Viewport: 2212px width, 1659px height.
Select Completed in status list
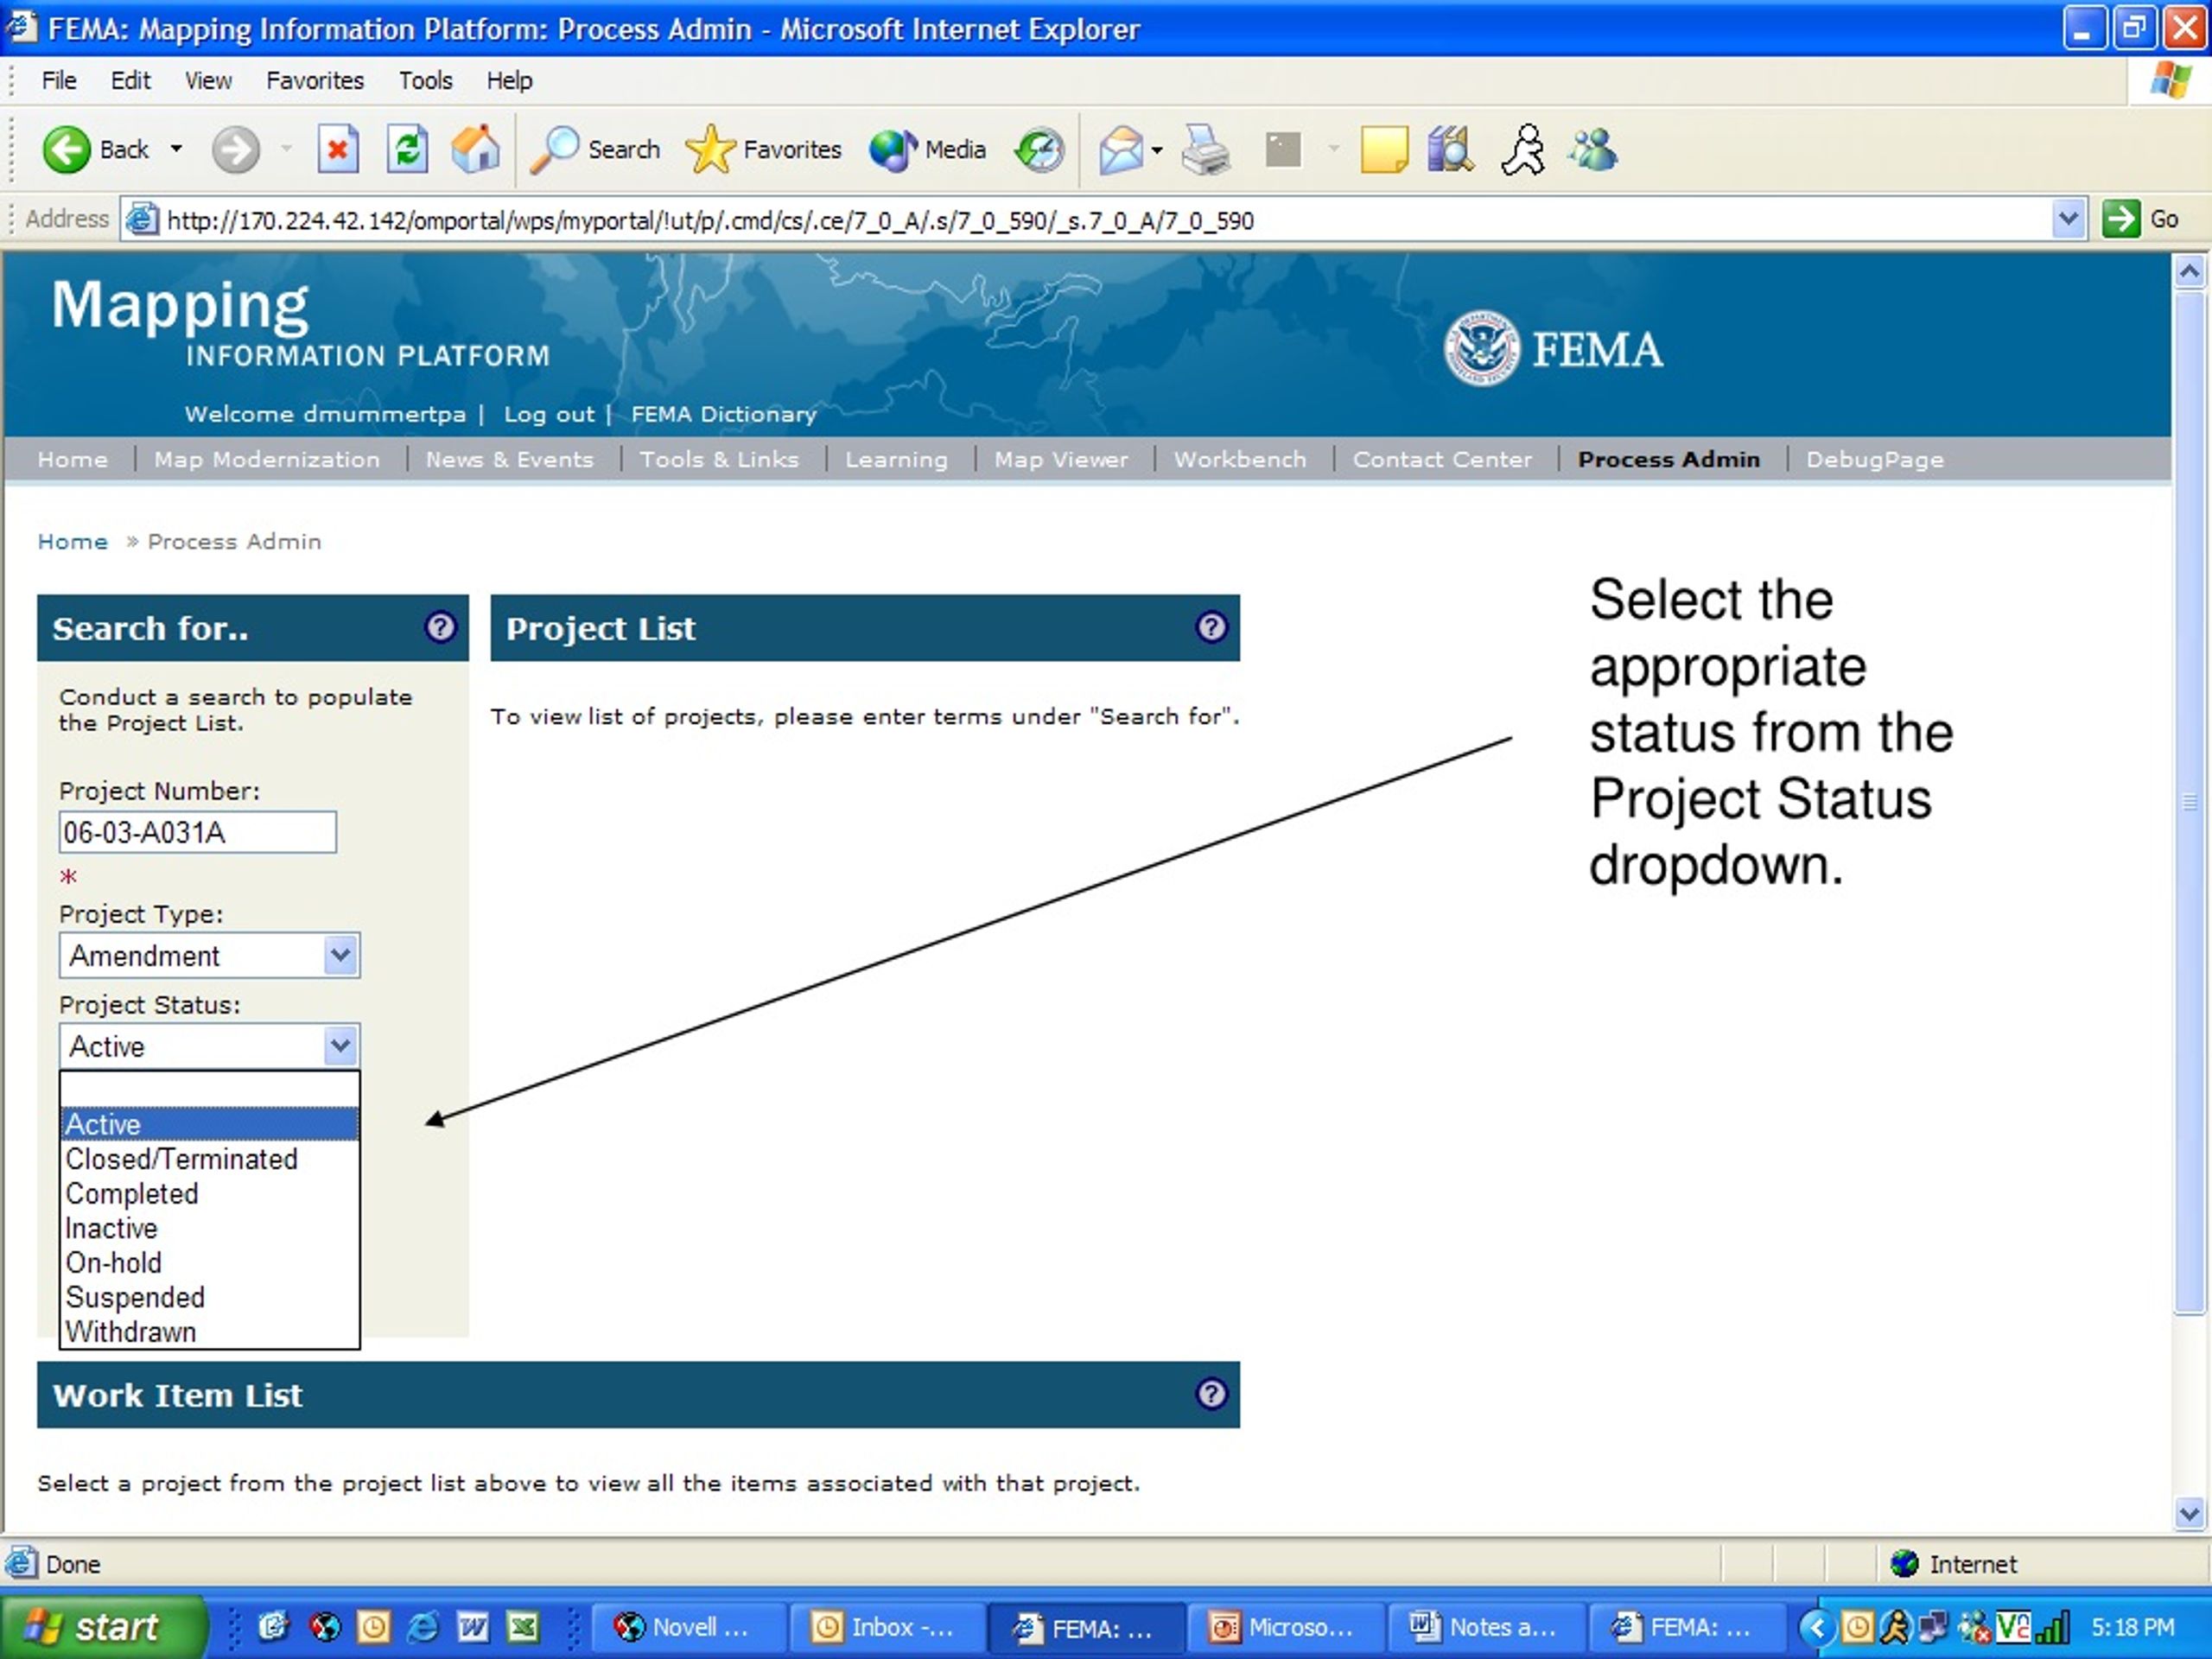point(209,1193)
